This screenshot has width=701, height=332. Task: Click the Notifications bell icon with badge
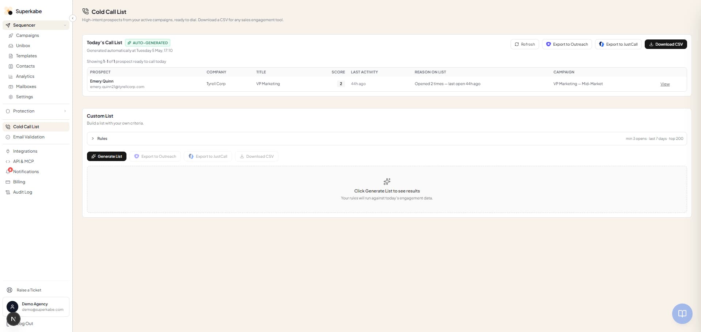[x=9, y=171]
